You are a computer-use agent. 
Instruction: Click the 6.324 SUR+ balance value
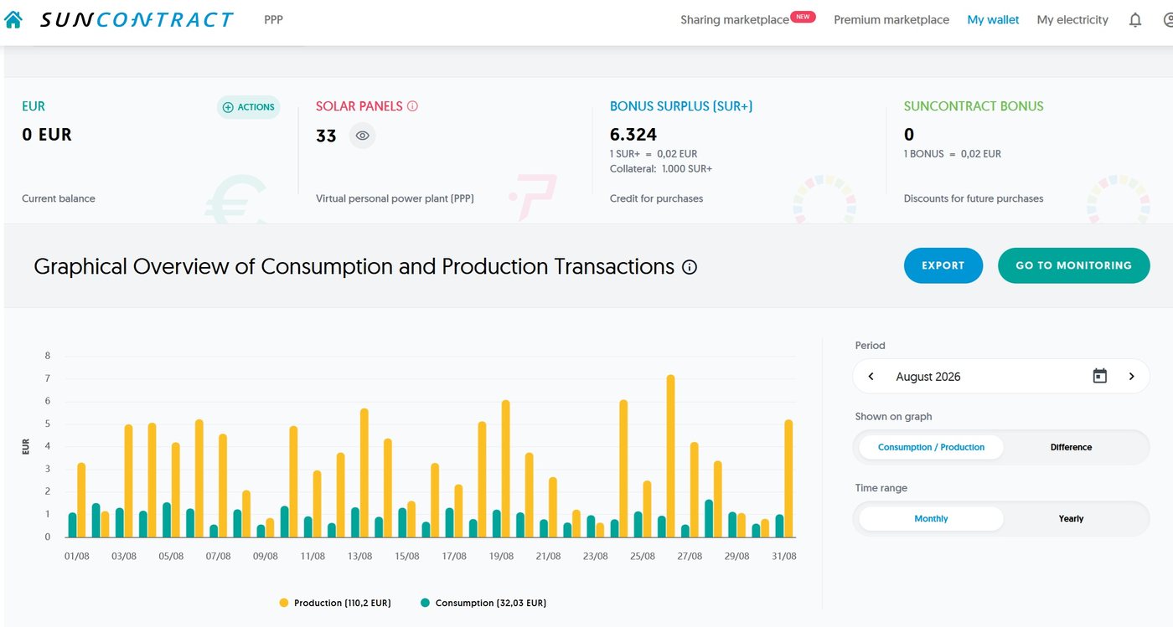coord(633,135)
